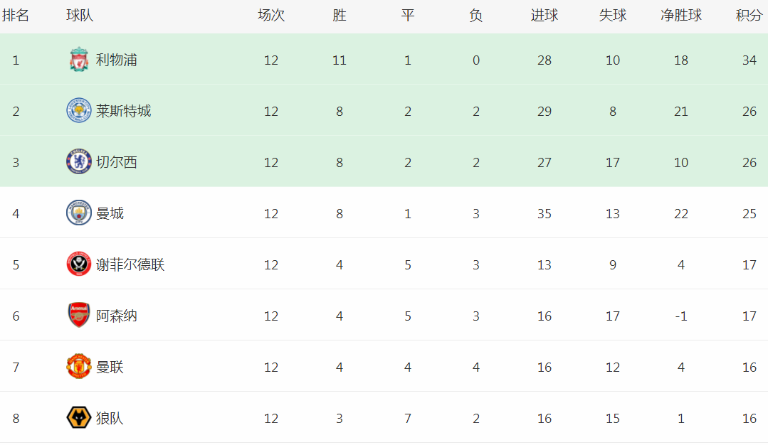Viewport: 768px width, 445px height.
Task: Open the Chelsea club badge
Action: click(x=79, y=162)
